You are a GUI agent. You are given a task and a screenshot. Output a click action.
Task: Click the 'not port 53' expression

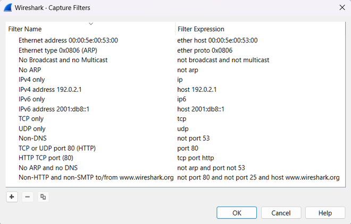pos(194,138)
